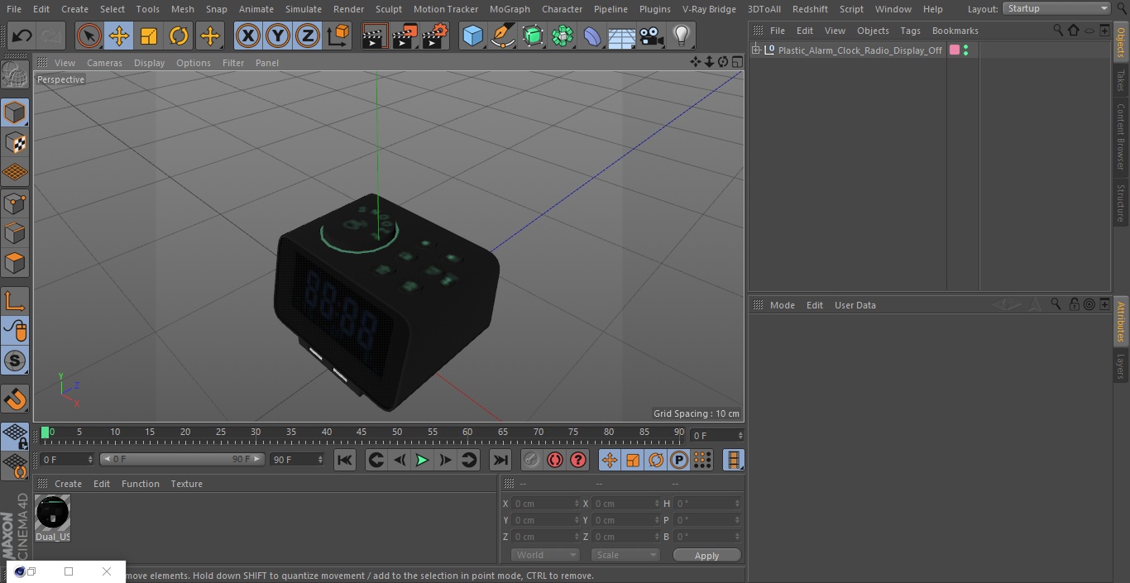Open the Scale mode dropdown

pyautogui.click(x=625, y=555)
